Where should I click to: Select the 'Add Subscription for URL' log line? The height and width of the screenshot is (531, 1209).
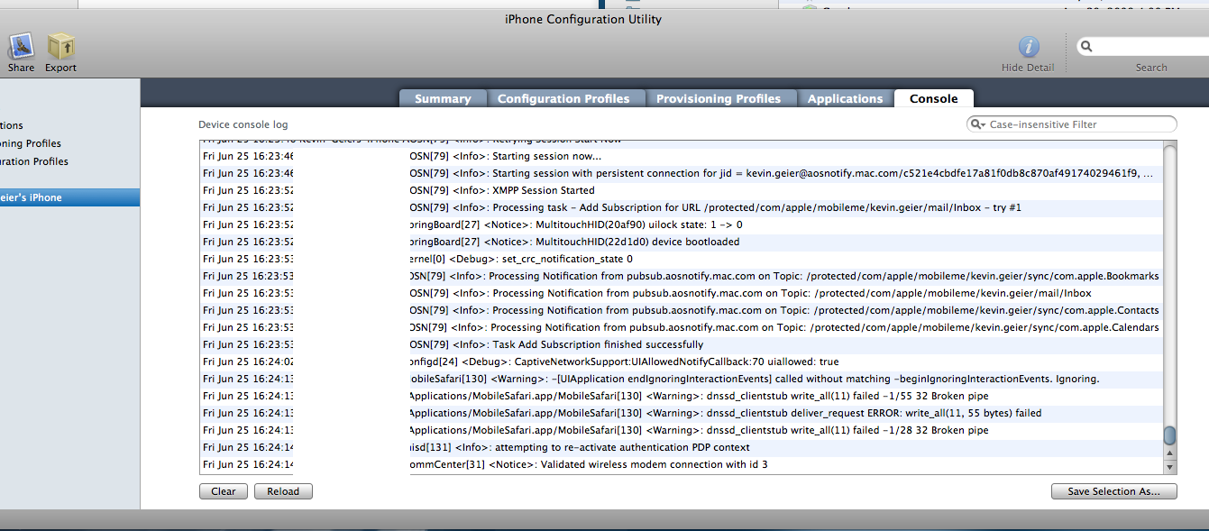coord(681,207)
